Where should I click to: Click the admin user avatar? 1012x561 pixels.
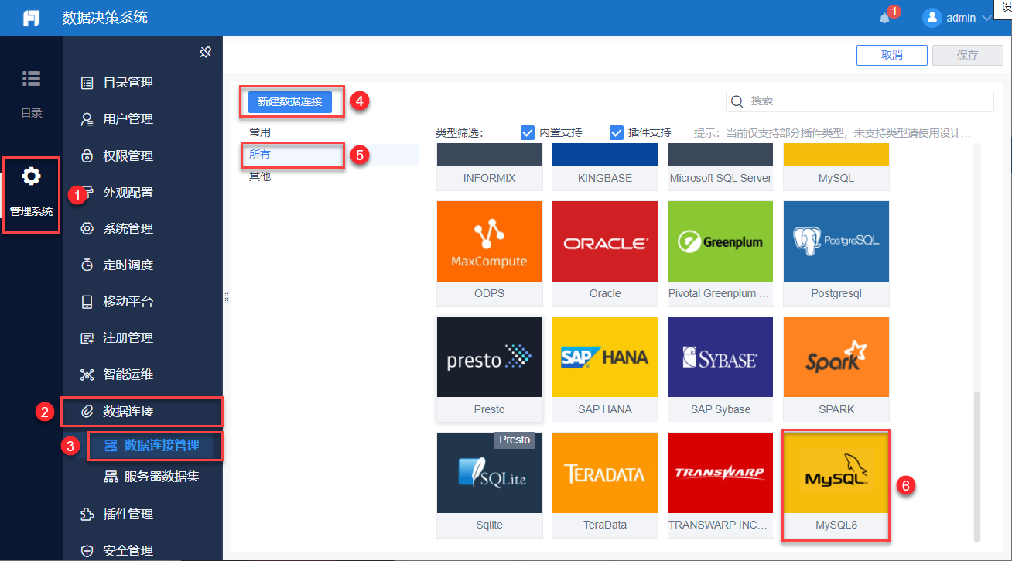[932, 18]
